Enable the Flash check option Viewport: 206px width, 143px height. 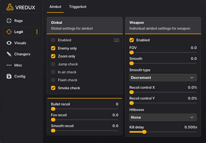point(53,80)
